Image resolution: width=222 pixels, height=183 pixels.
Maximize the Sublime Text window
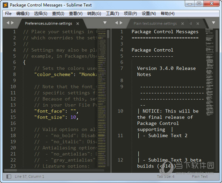[x=199, y=4]
